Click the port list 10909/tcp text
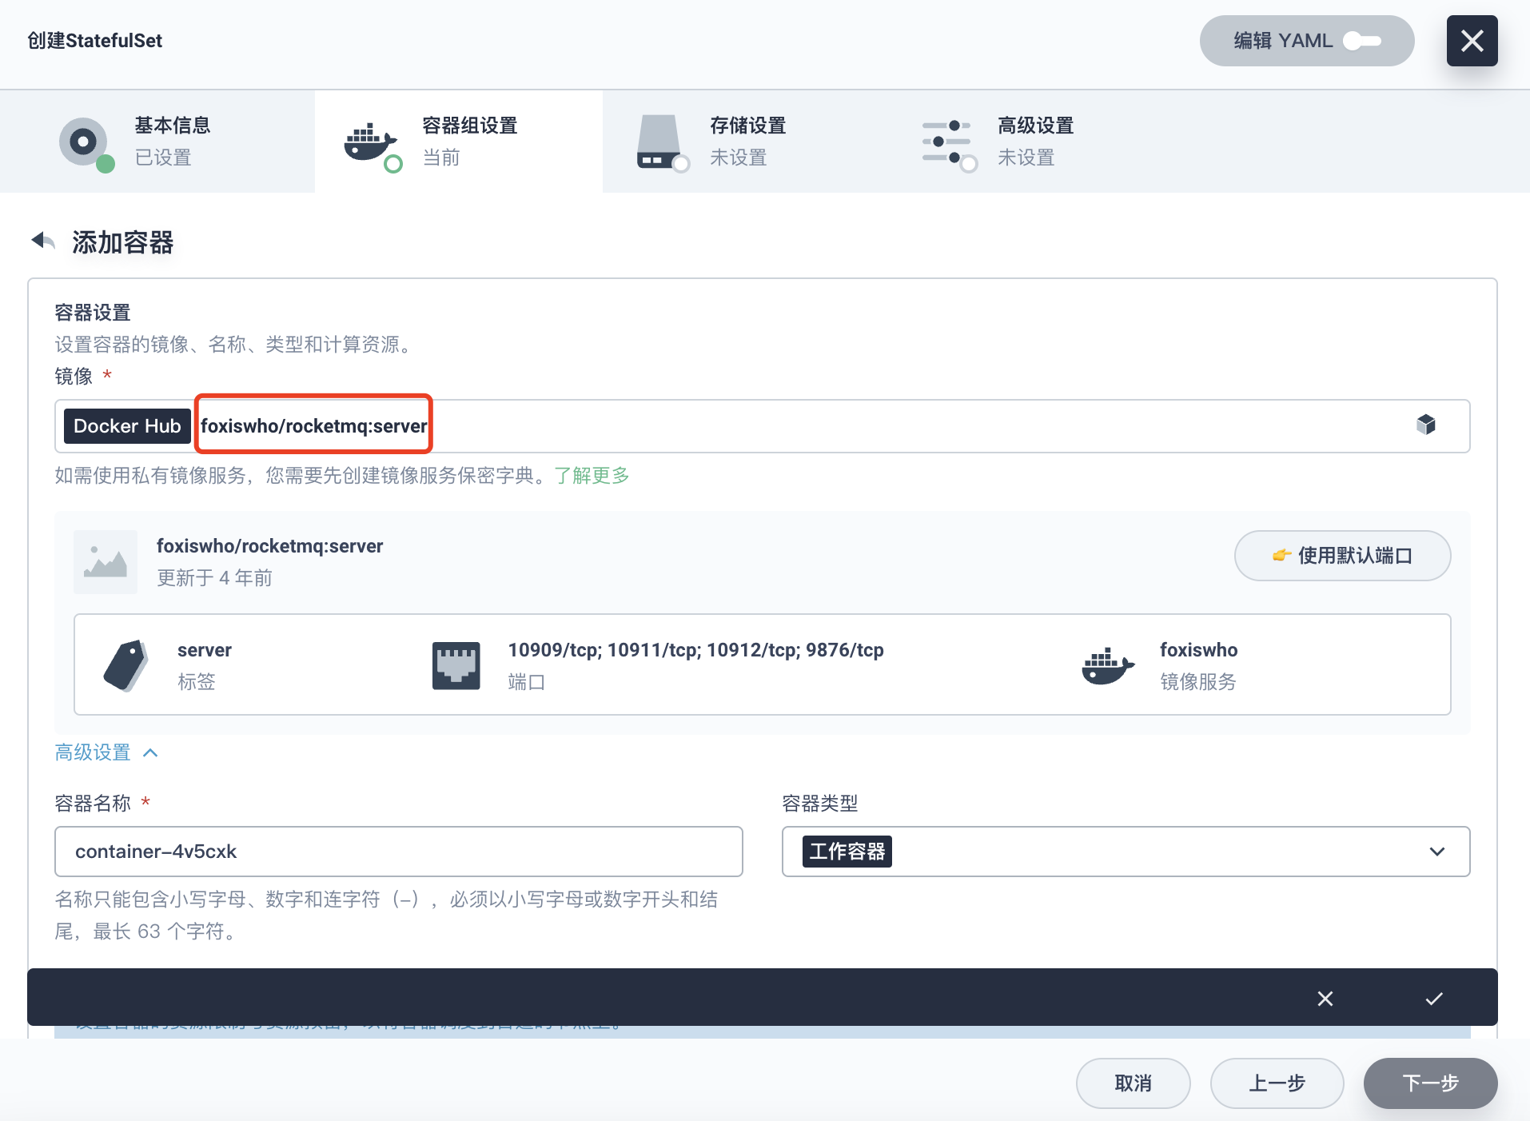Viewport: 1530px width, 1121px height. (695, 650)
